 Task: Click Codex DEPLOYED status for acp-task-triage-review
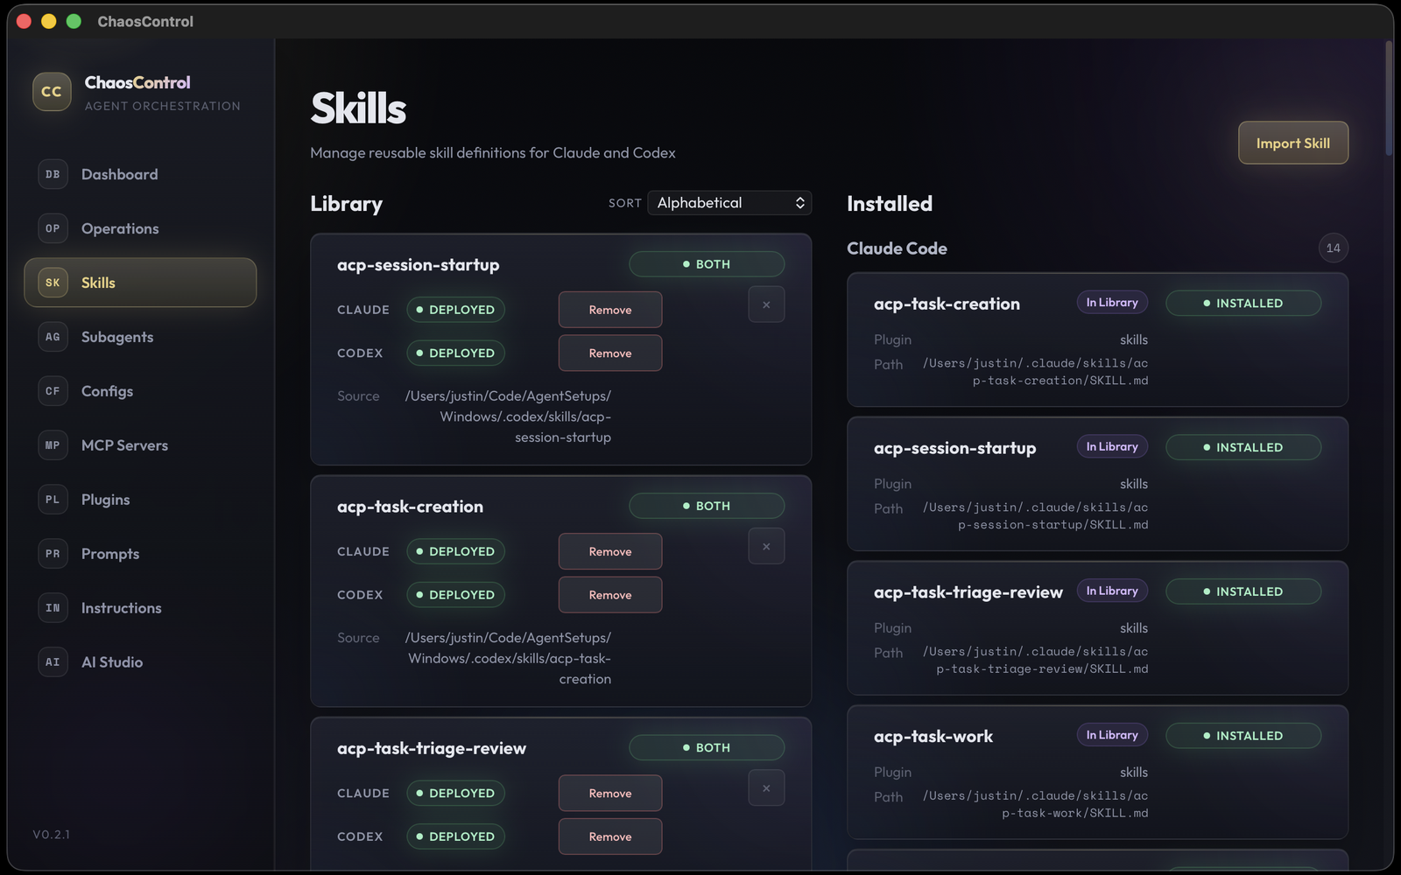point(455,836)
